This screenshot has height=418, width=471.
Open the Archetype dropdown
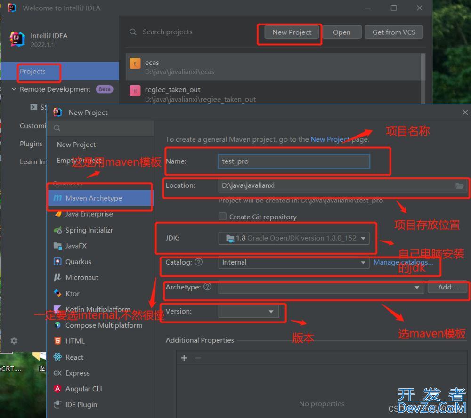[x=321, y=287]
